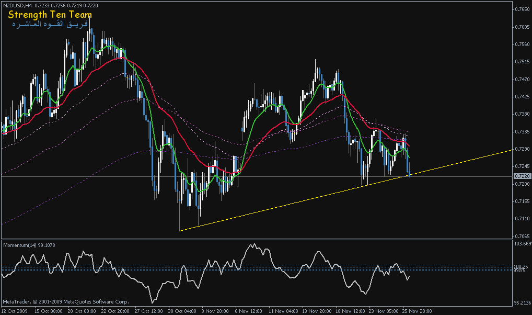Select the 0.7380 level on price axis
The width and height of the screenshot is (532, 315).
(522, 114)
